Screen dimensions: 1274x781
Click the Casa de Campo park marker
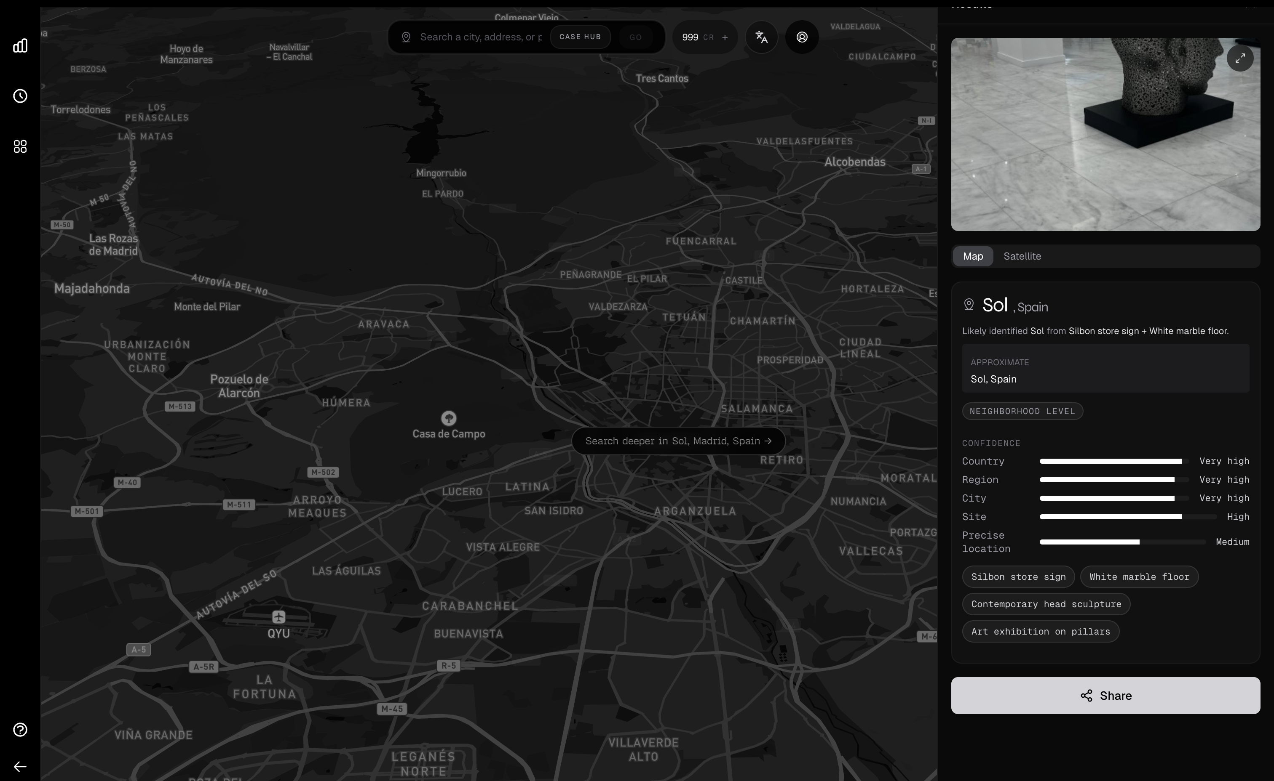coord(448,417)
